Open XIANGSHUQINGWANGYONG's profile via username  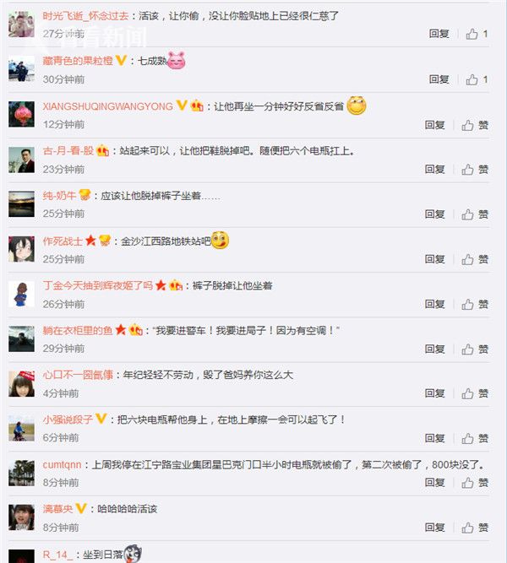108,106
